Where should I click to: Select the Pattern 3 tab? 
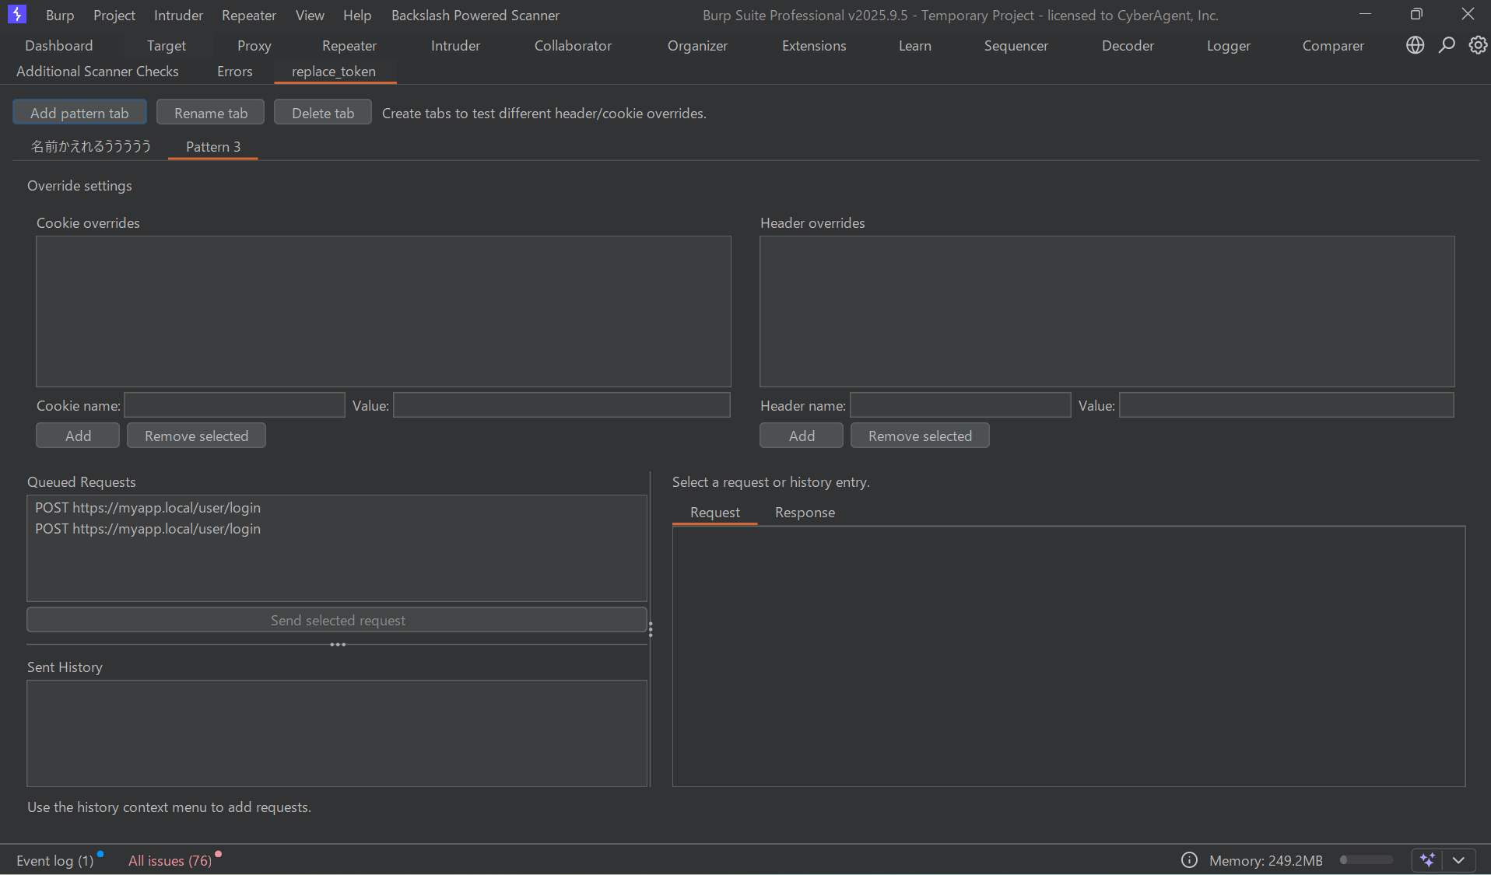[213, 146]
